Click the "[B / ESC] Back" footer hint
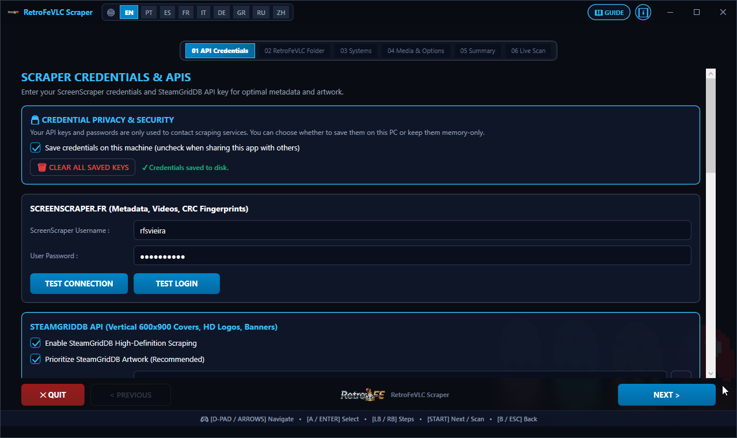The width and height of the screenshot is (737, 438). (x=517, y=419)
